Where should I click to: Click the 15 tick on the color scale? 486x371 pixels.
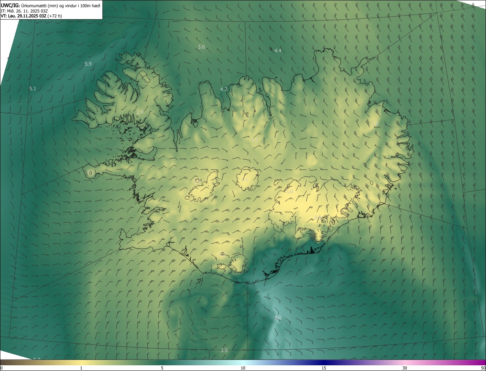tap(324, 368)
